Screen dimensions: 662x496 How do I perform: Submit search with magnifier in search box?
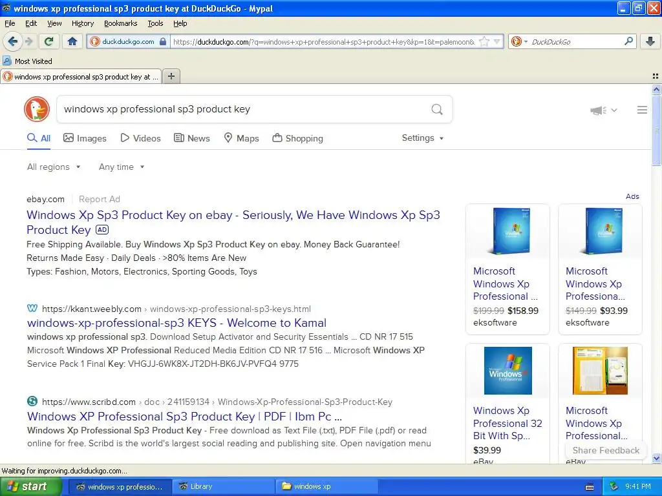point(437,109)
